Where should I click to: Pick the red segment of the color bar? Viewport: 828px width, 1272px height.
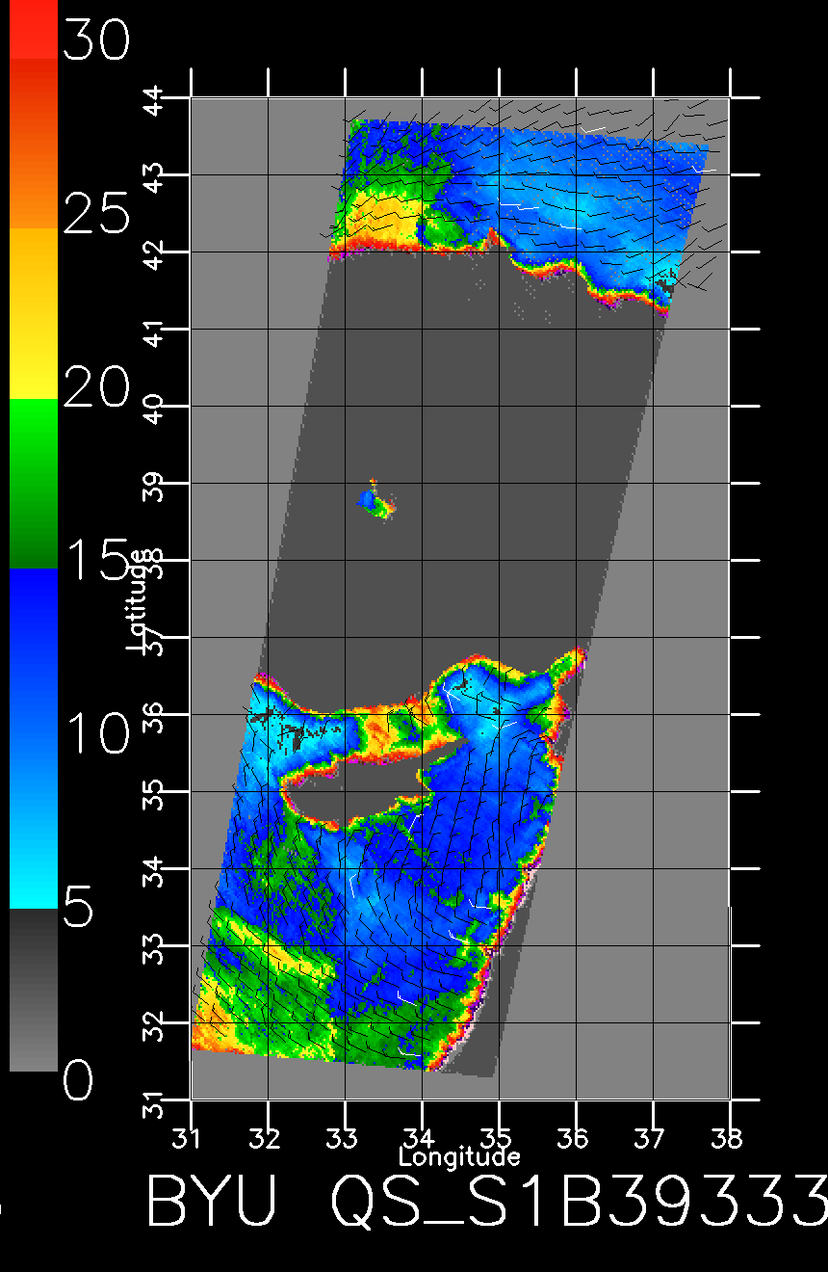(x=33, y=29)
